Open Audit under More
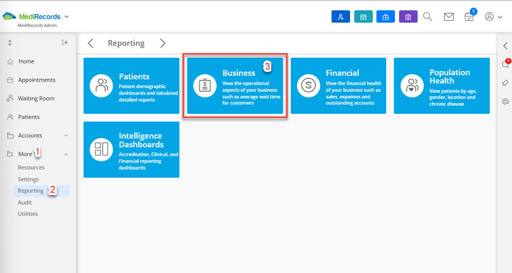This screenshot has height=273, width=512. click(24, 202)
